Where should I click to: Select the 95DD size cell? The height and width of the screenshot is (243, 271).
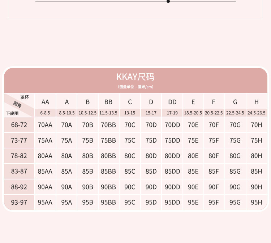coord(172,202)
